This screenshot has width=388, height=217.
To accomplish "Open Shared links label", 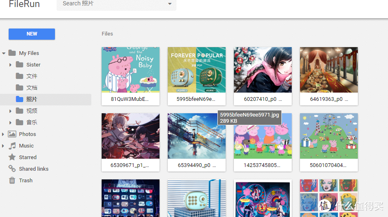I will [33, 169].
